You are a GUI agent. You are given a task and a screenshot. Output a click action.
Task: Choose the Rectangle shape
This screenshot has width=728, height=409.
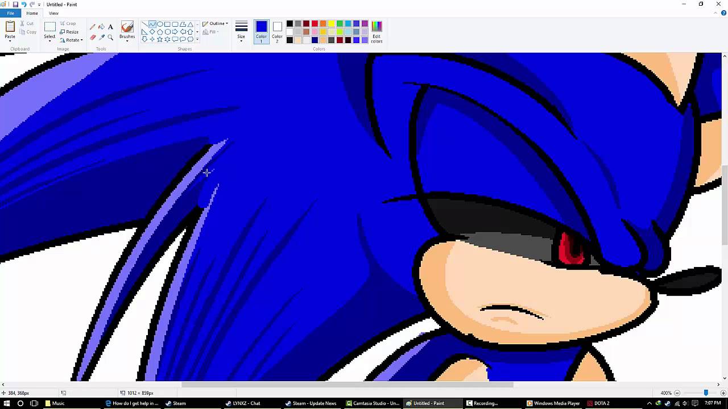[x=167, y=24]
